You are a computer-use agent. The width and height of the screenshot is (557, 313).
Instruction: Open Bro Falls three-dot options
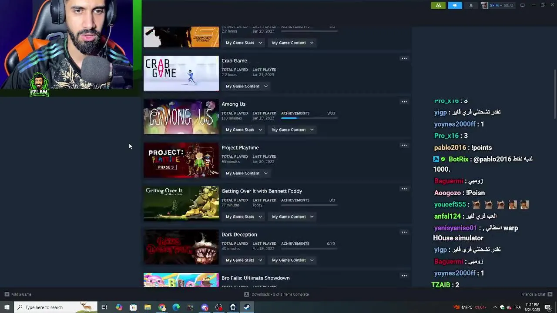click(404, 276)
